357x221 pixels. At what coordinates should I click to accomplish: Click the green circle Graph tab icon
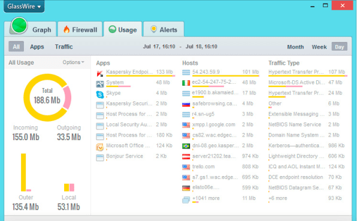(x=19, y=26)
